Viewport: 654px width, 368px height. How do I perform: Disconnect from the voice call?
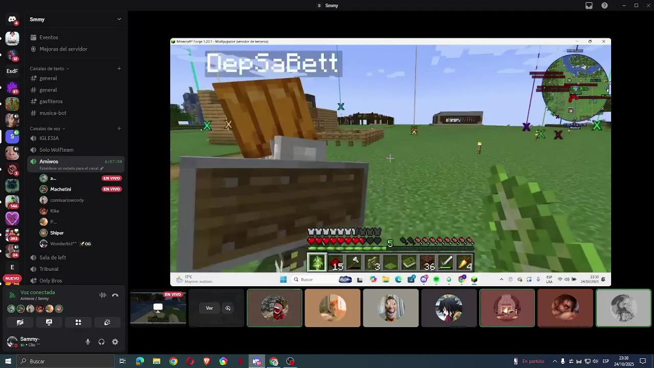coord(115,295)
